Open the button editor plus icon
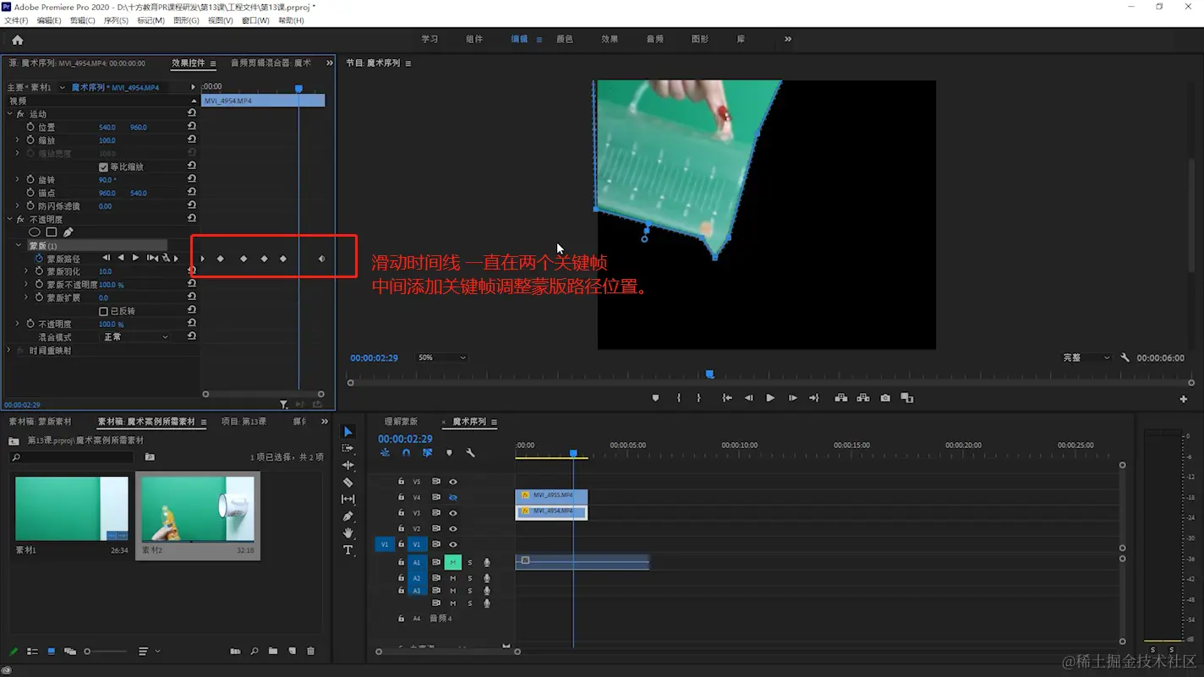The image size is (1204, 677). tap(1183, 399)
